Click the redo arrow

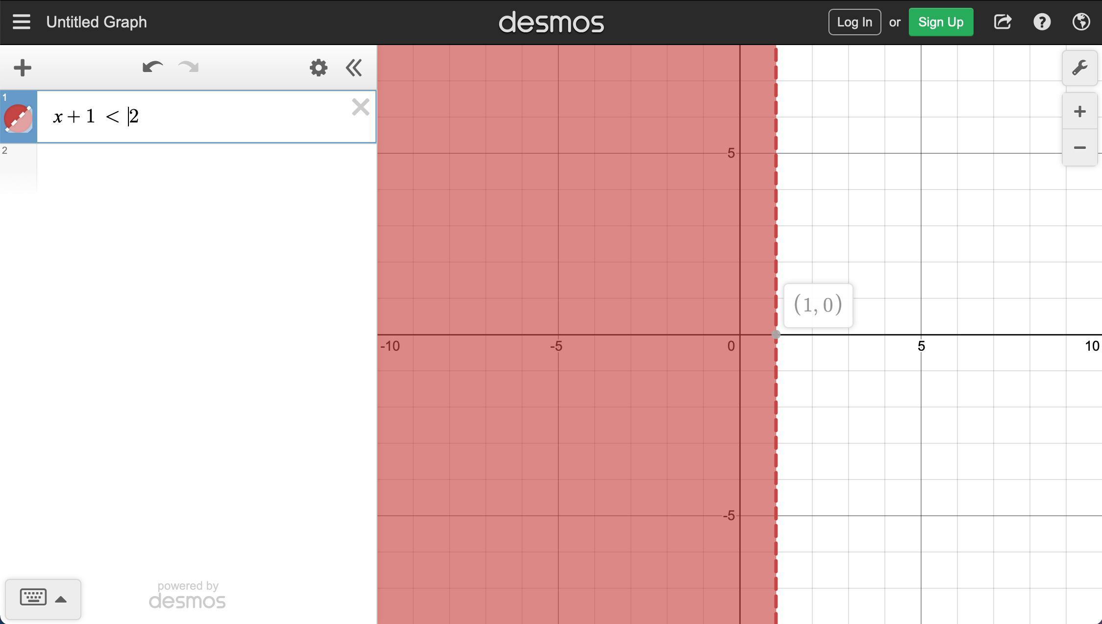tap(189, 67)
